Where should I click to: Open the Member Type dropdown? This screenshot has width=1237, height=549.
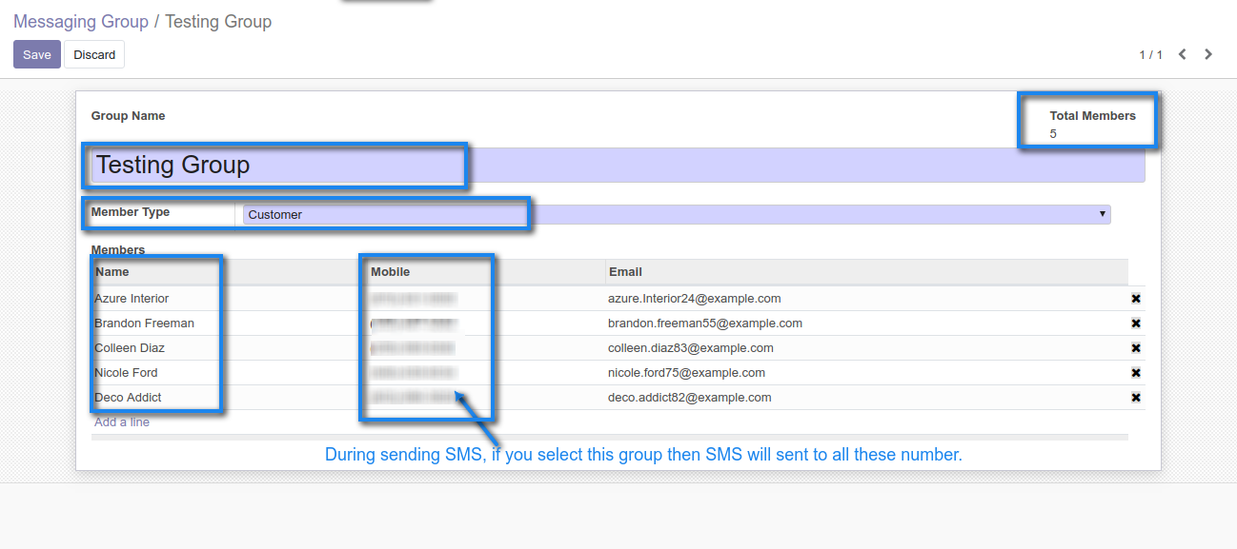click(x=675, y=215)
